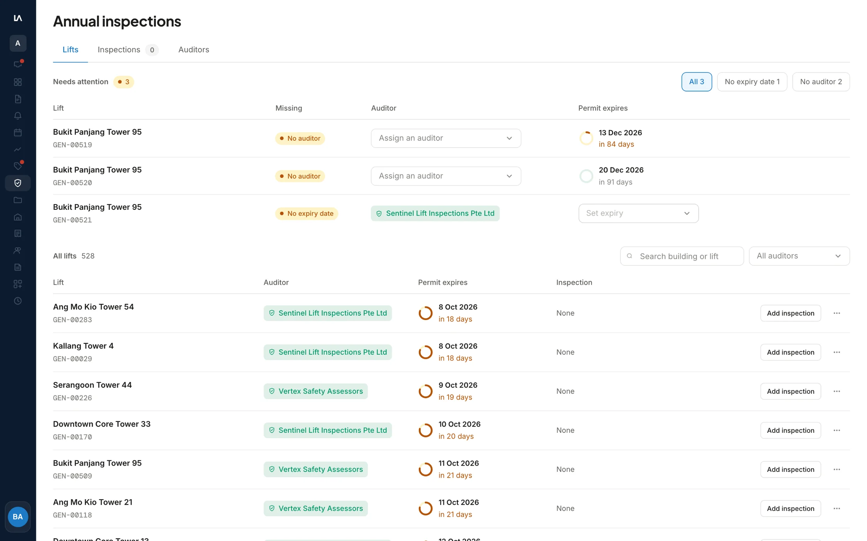Viewport: 867px width, 541px height.
Task: Open the Set expiry dropdown for GEN-00521
Action: point(638,213)
